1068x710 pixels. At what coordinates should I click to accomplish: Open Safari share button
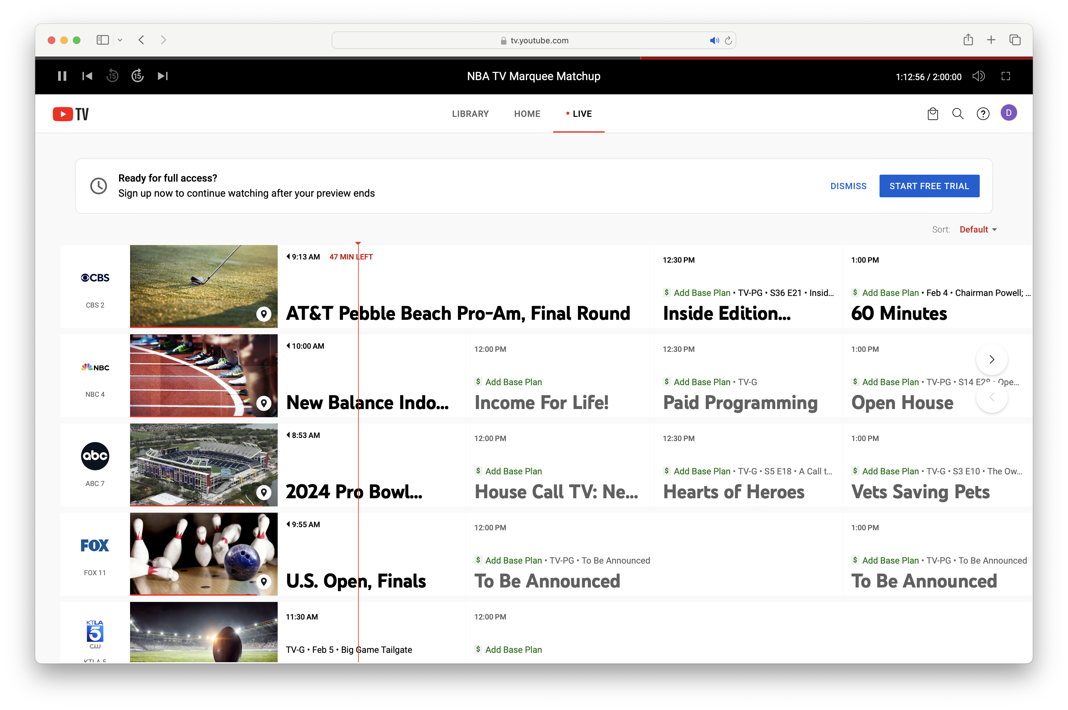968,39
